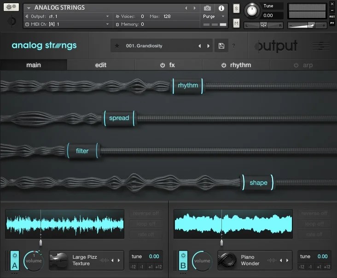This screenshot has width=337, height=278.
Task: Open layer A three-dots options
Action: click(x=14, y=274)
